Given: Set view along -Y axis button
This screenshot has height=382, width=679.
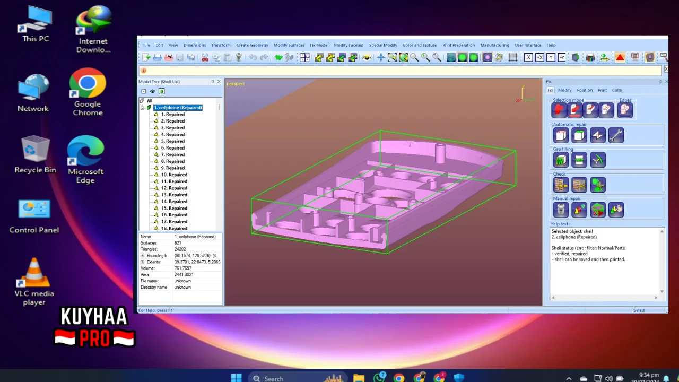Looking at the screenshot, I should click(562, 57).
